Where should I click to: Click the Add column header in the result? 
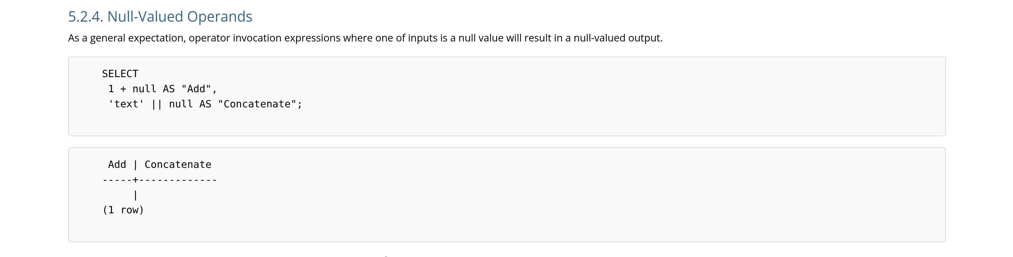point(117,165)
